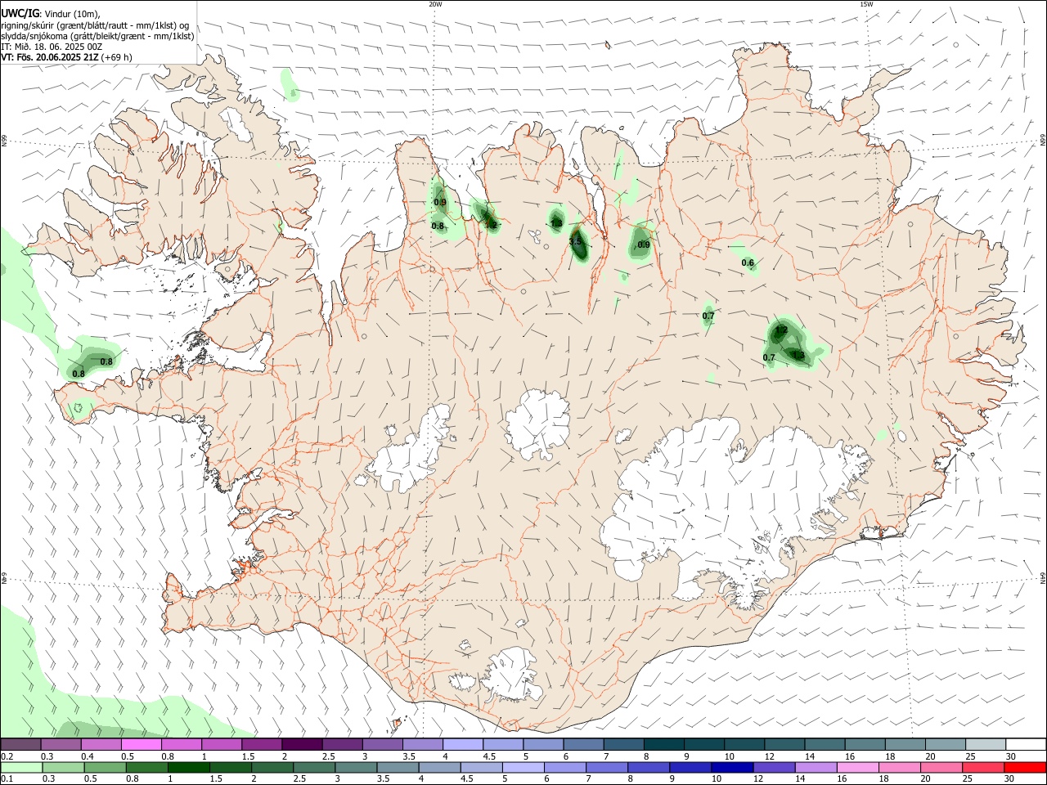
Task: Click the palest green swatch above bottom-row 0.1
Action: [x=21, y=767]
